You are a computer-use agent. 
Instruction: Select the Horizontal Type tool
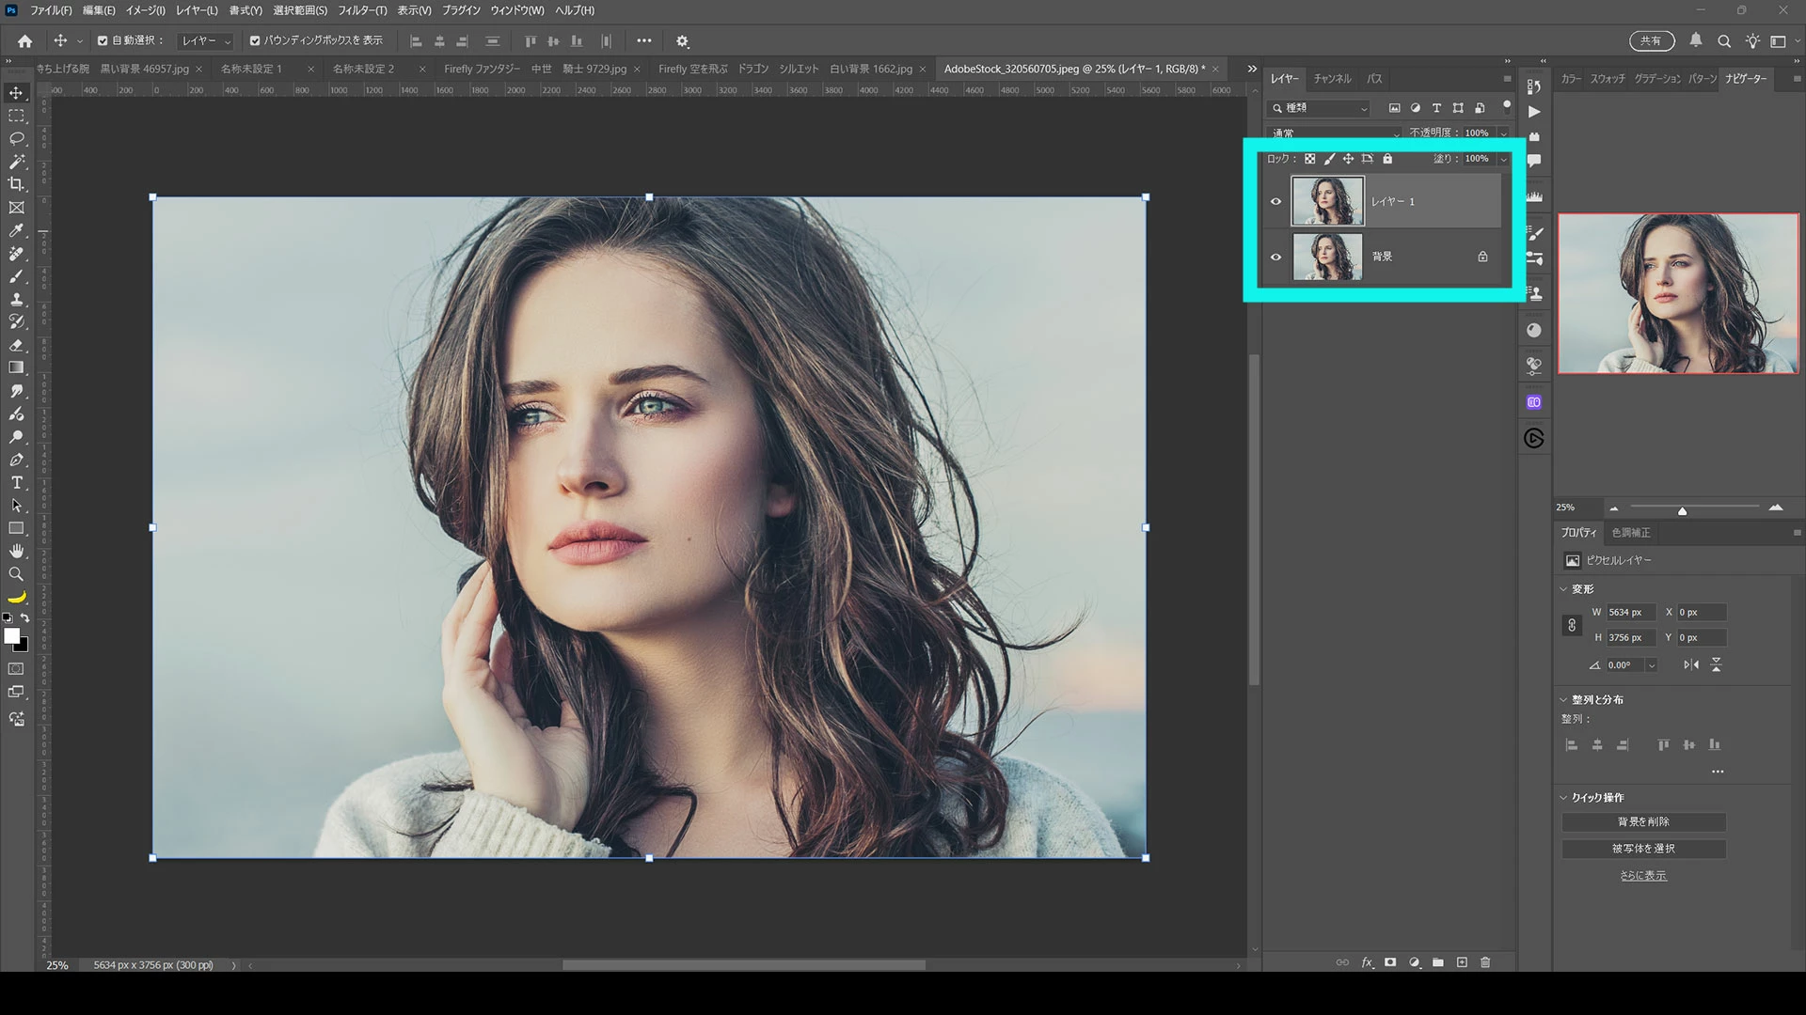tap(16, 483)
